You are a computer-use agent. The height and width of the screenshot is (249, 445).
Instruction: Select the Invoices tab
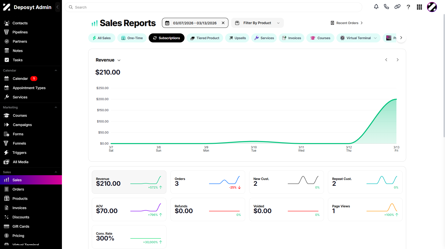(292, 38)
